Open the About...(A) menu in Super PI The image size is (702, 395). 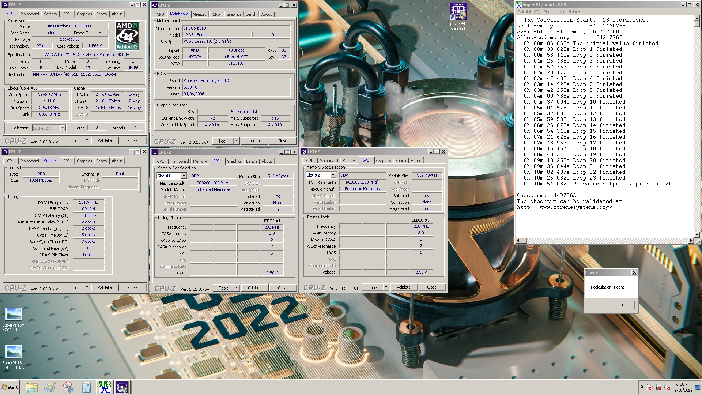coord(554,12)
